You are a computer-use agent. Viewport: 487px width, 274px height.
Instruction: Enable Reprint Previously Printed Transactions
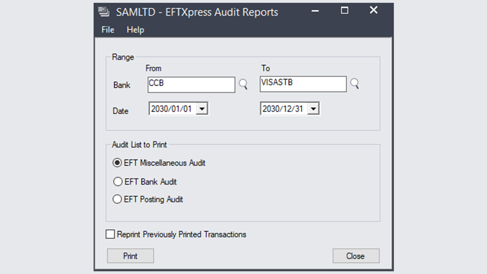click(x=110, y=234)
